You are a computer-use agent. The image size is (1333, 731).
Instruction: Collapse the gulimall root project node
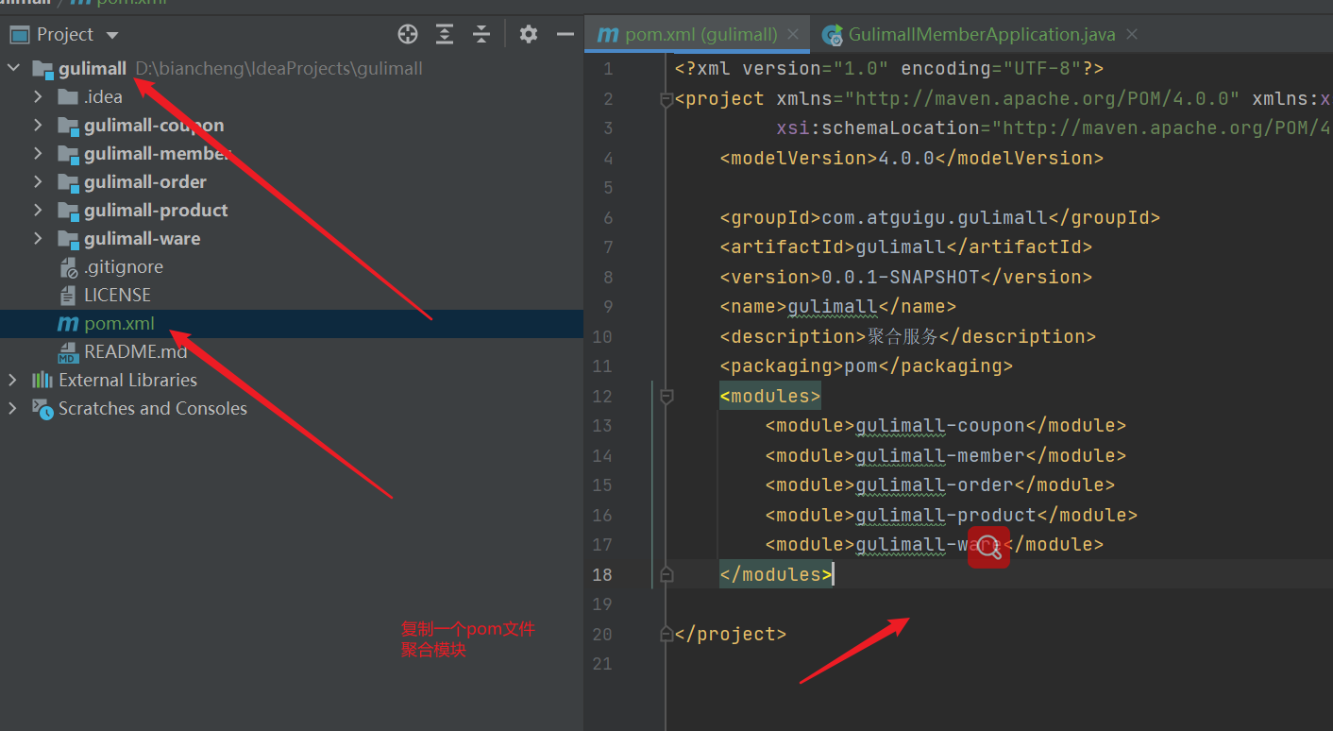(13, 68)
